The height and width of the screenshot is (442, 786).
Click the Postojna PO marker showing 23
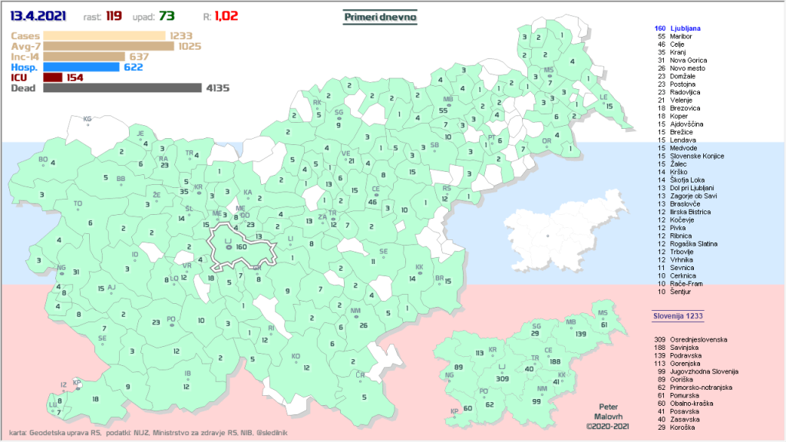point(171,322)
